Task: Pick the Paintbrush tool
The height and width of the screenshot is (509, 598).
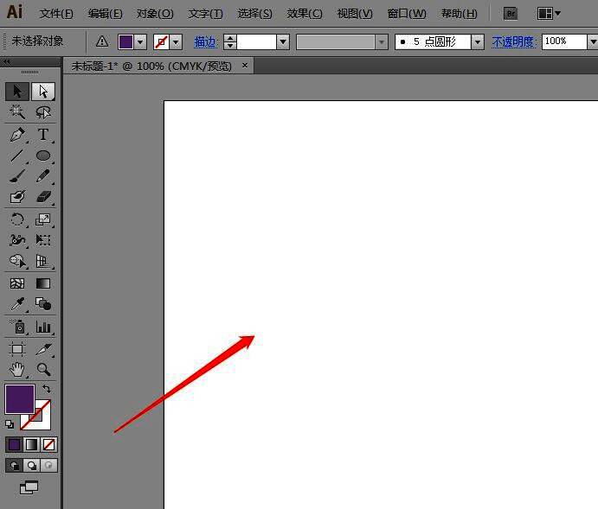Action: point(16,177)
